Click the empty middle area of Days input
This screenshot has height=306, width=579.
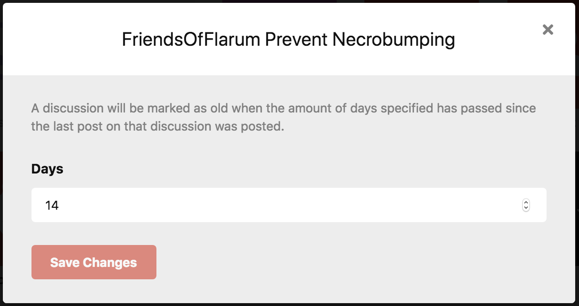[x=286, y=205]
